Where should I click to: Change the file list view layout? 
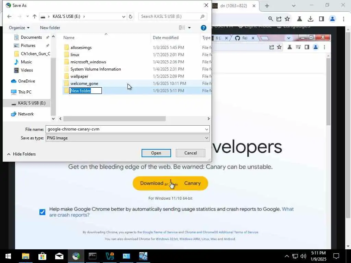[x=182, y=27]
